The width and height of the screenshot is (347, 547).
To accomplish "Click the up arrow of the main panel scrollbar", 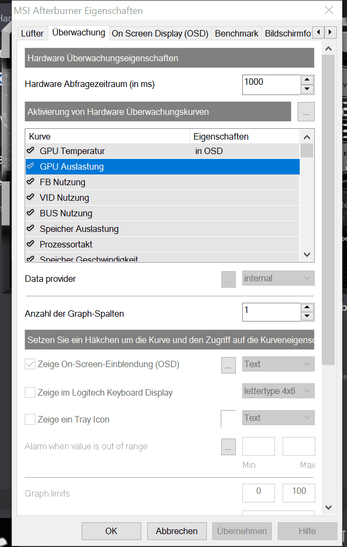I will coord(329,49).
